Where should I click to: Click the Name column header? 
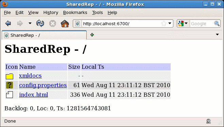[43, 67]
